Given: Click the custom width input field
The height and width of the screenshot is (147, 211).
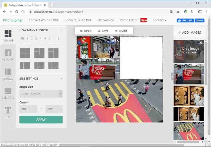Looking at the screenshot, I should tap(28, 109).
